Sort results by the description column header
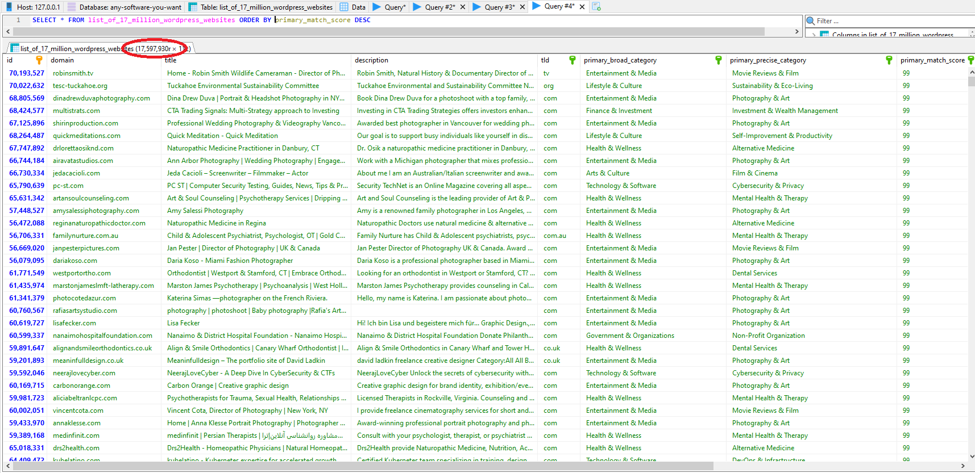The width and height of the screenshot is (975, 473). [371, 60]
